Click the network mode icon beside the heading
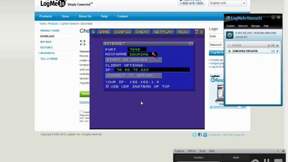Screen dimensions: 288x162 pos(83,43)
